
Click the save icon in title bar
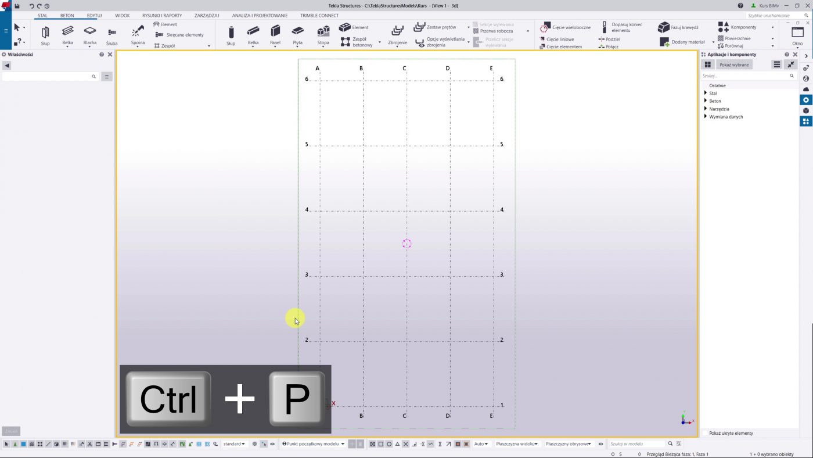pyautogui.click(x=17, y=6)
